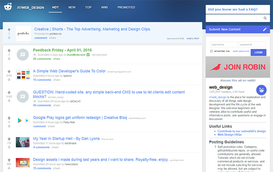Click the /r/web_design link in sidebar description
273x172 pixels.
coord(218,97)
